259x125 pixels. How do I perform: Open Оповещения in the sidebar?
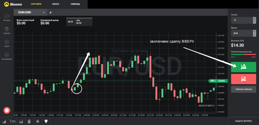[x=7, y=56]
